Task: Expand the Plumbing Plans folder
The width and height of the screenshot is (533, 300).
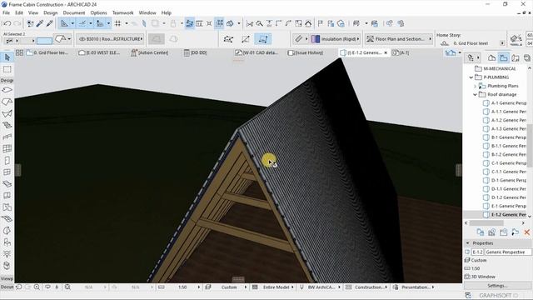Action: tap(475, 86)
